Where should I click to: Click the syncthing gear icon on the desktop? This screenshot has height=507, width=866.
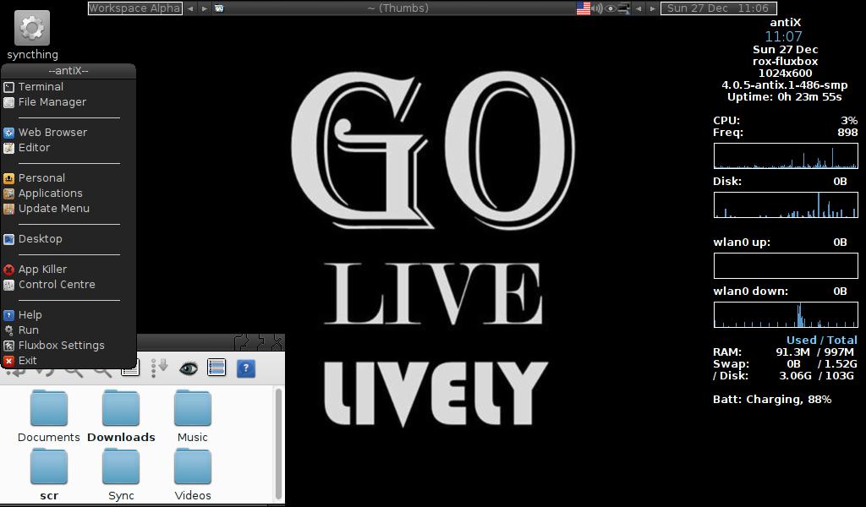pyautogui.click(x=31, y=27)
